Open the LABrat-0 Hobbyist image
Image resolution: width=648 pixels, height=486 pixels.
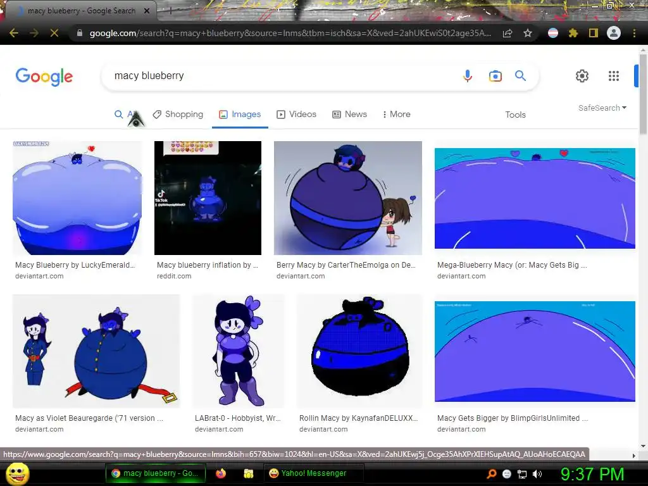[x=239, y=351]
